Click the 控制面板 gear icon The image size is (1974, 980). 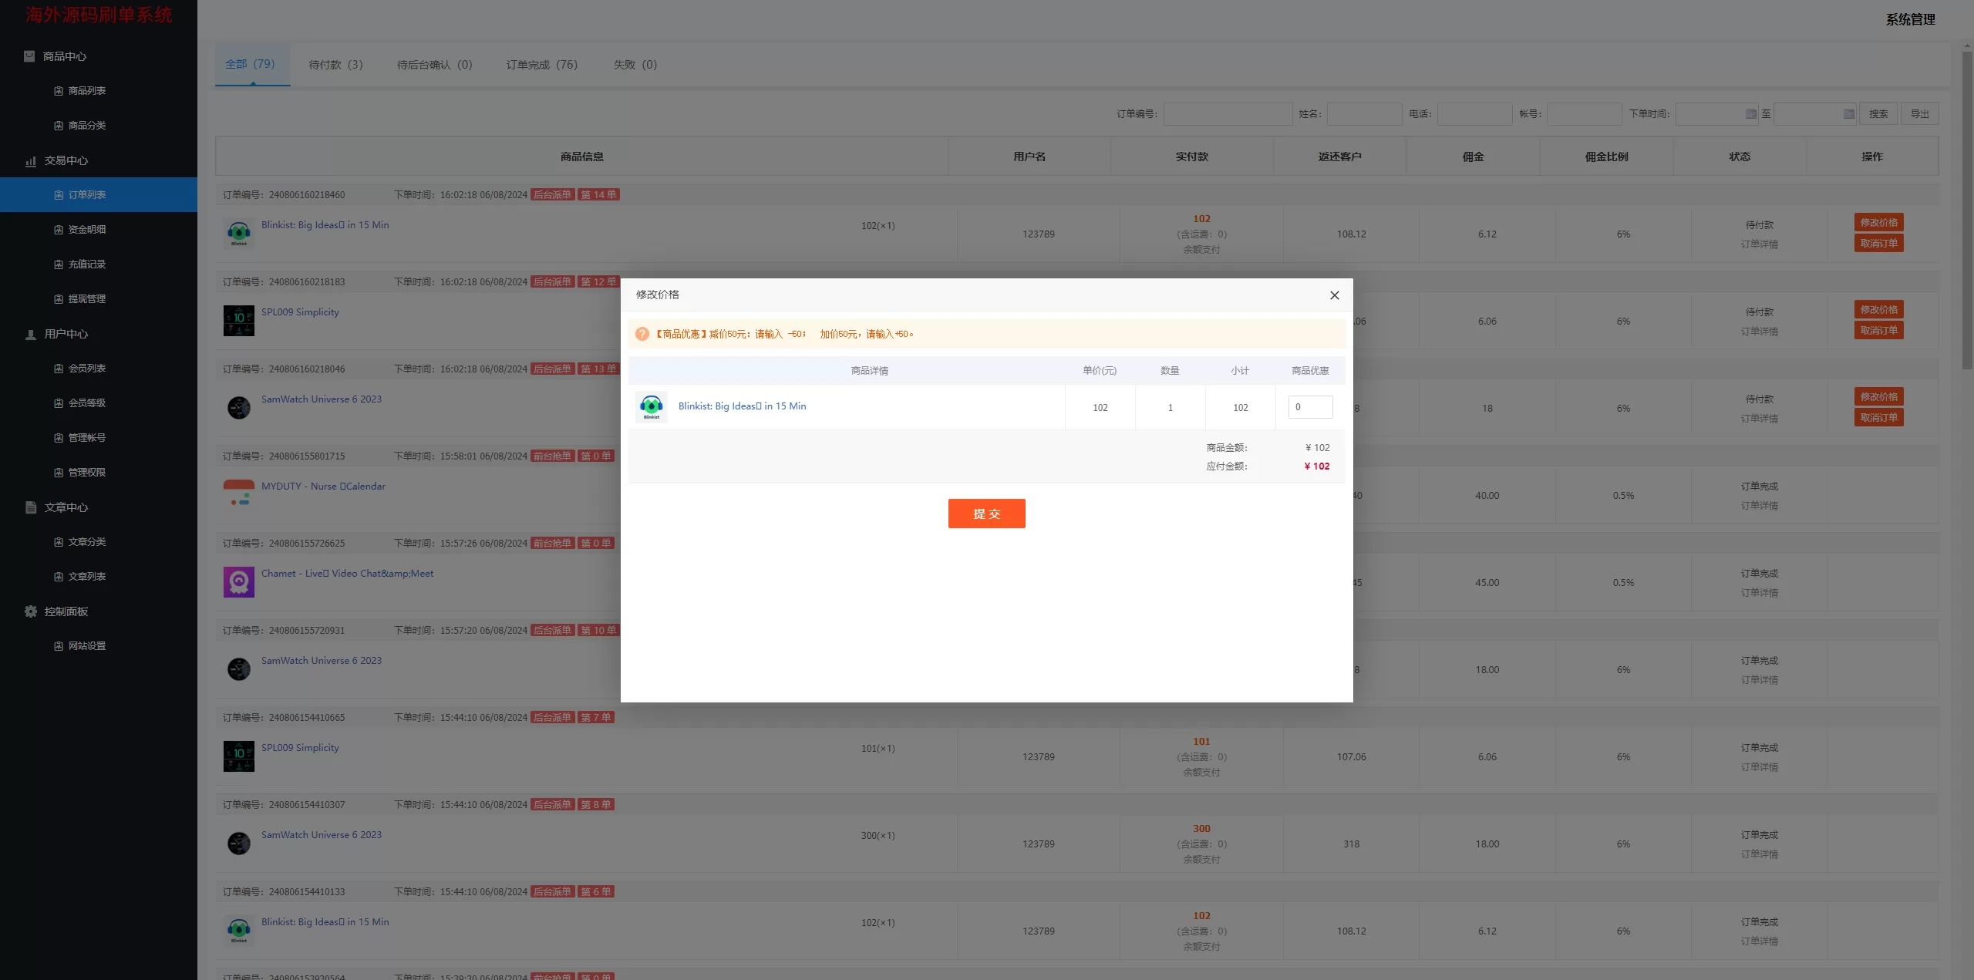[31, 611]
